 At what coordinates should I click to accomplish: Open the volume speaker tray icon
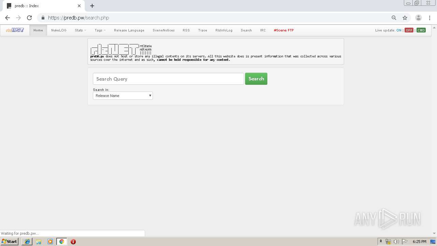pyautogui.click(x=396, y=242)
